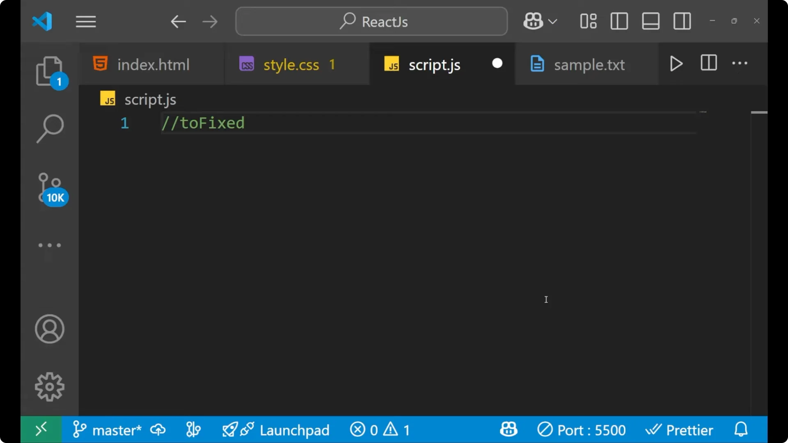The image size is (788, 443).
Task: Open the hamburger menu
Action: tap(85, 21)
